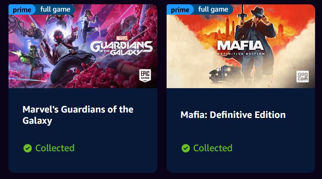
Task: Click full game label on Guardians card
Action: coord(55,9)
